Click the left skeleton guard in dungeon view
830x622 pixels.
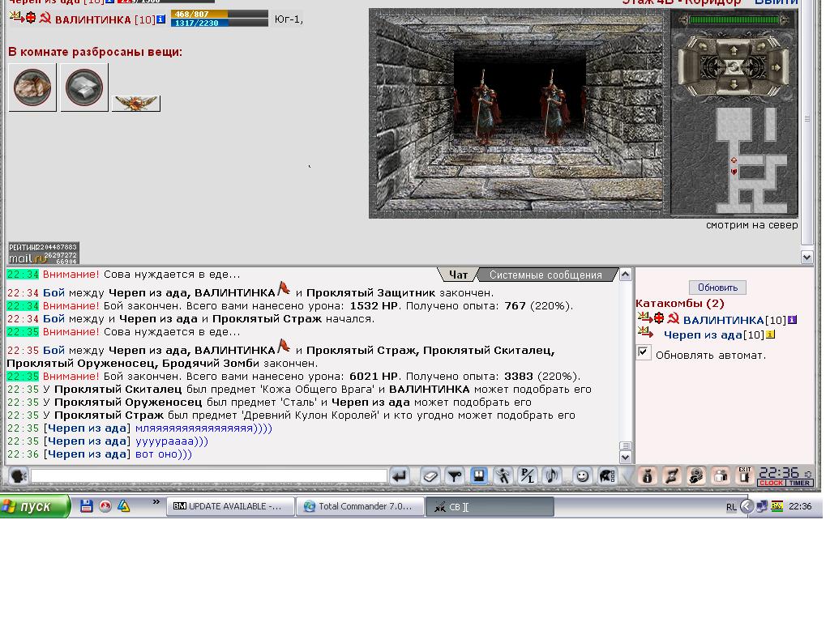[483, 108]
